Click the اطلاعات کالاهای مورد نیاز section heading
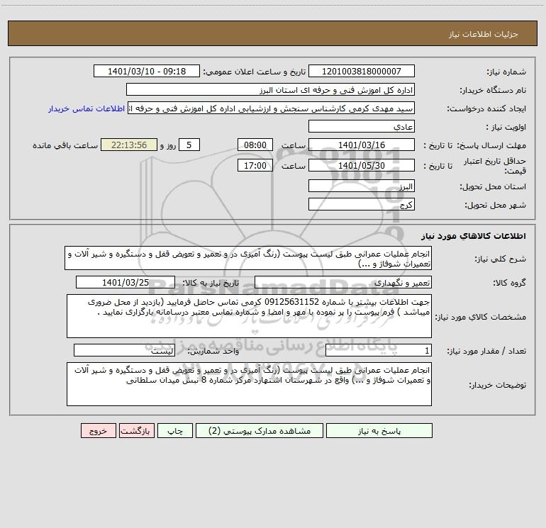 (x=474, y=236)
